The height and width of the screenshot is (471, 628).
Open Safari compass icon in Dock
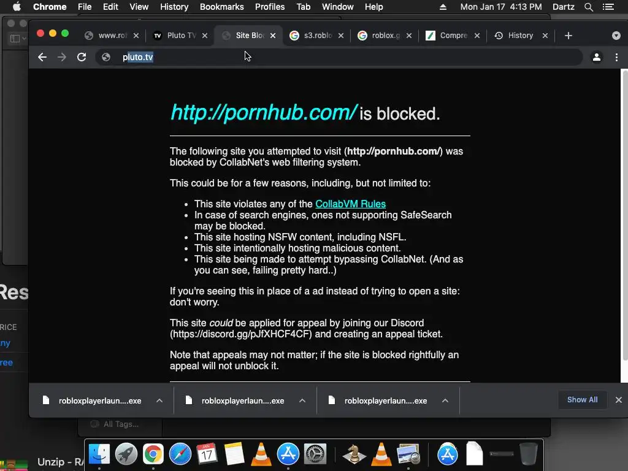pyautogui.click(x=180, y=454)
